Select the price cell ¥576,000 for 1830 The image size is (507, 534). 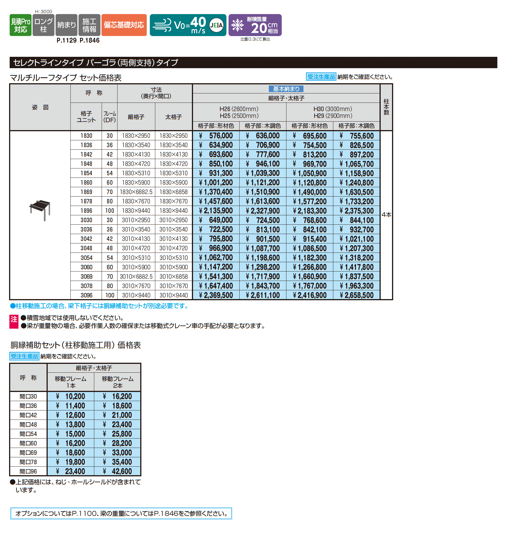coord(216,136)
